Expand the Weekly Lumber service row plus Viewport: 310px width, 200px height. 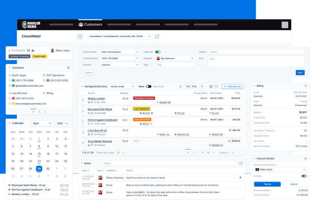[x=83, y=100]
